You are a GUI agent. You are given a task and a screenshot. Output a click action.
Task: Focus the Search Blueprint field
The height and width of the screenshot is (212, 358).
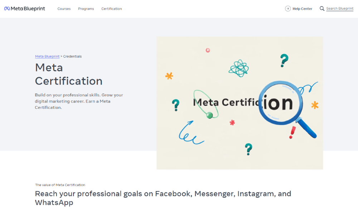pos(340,9)
